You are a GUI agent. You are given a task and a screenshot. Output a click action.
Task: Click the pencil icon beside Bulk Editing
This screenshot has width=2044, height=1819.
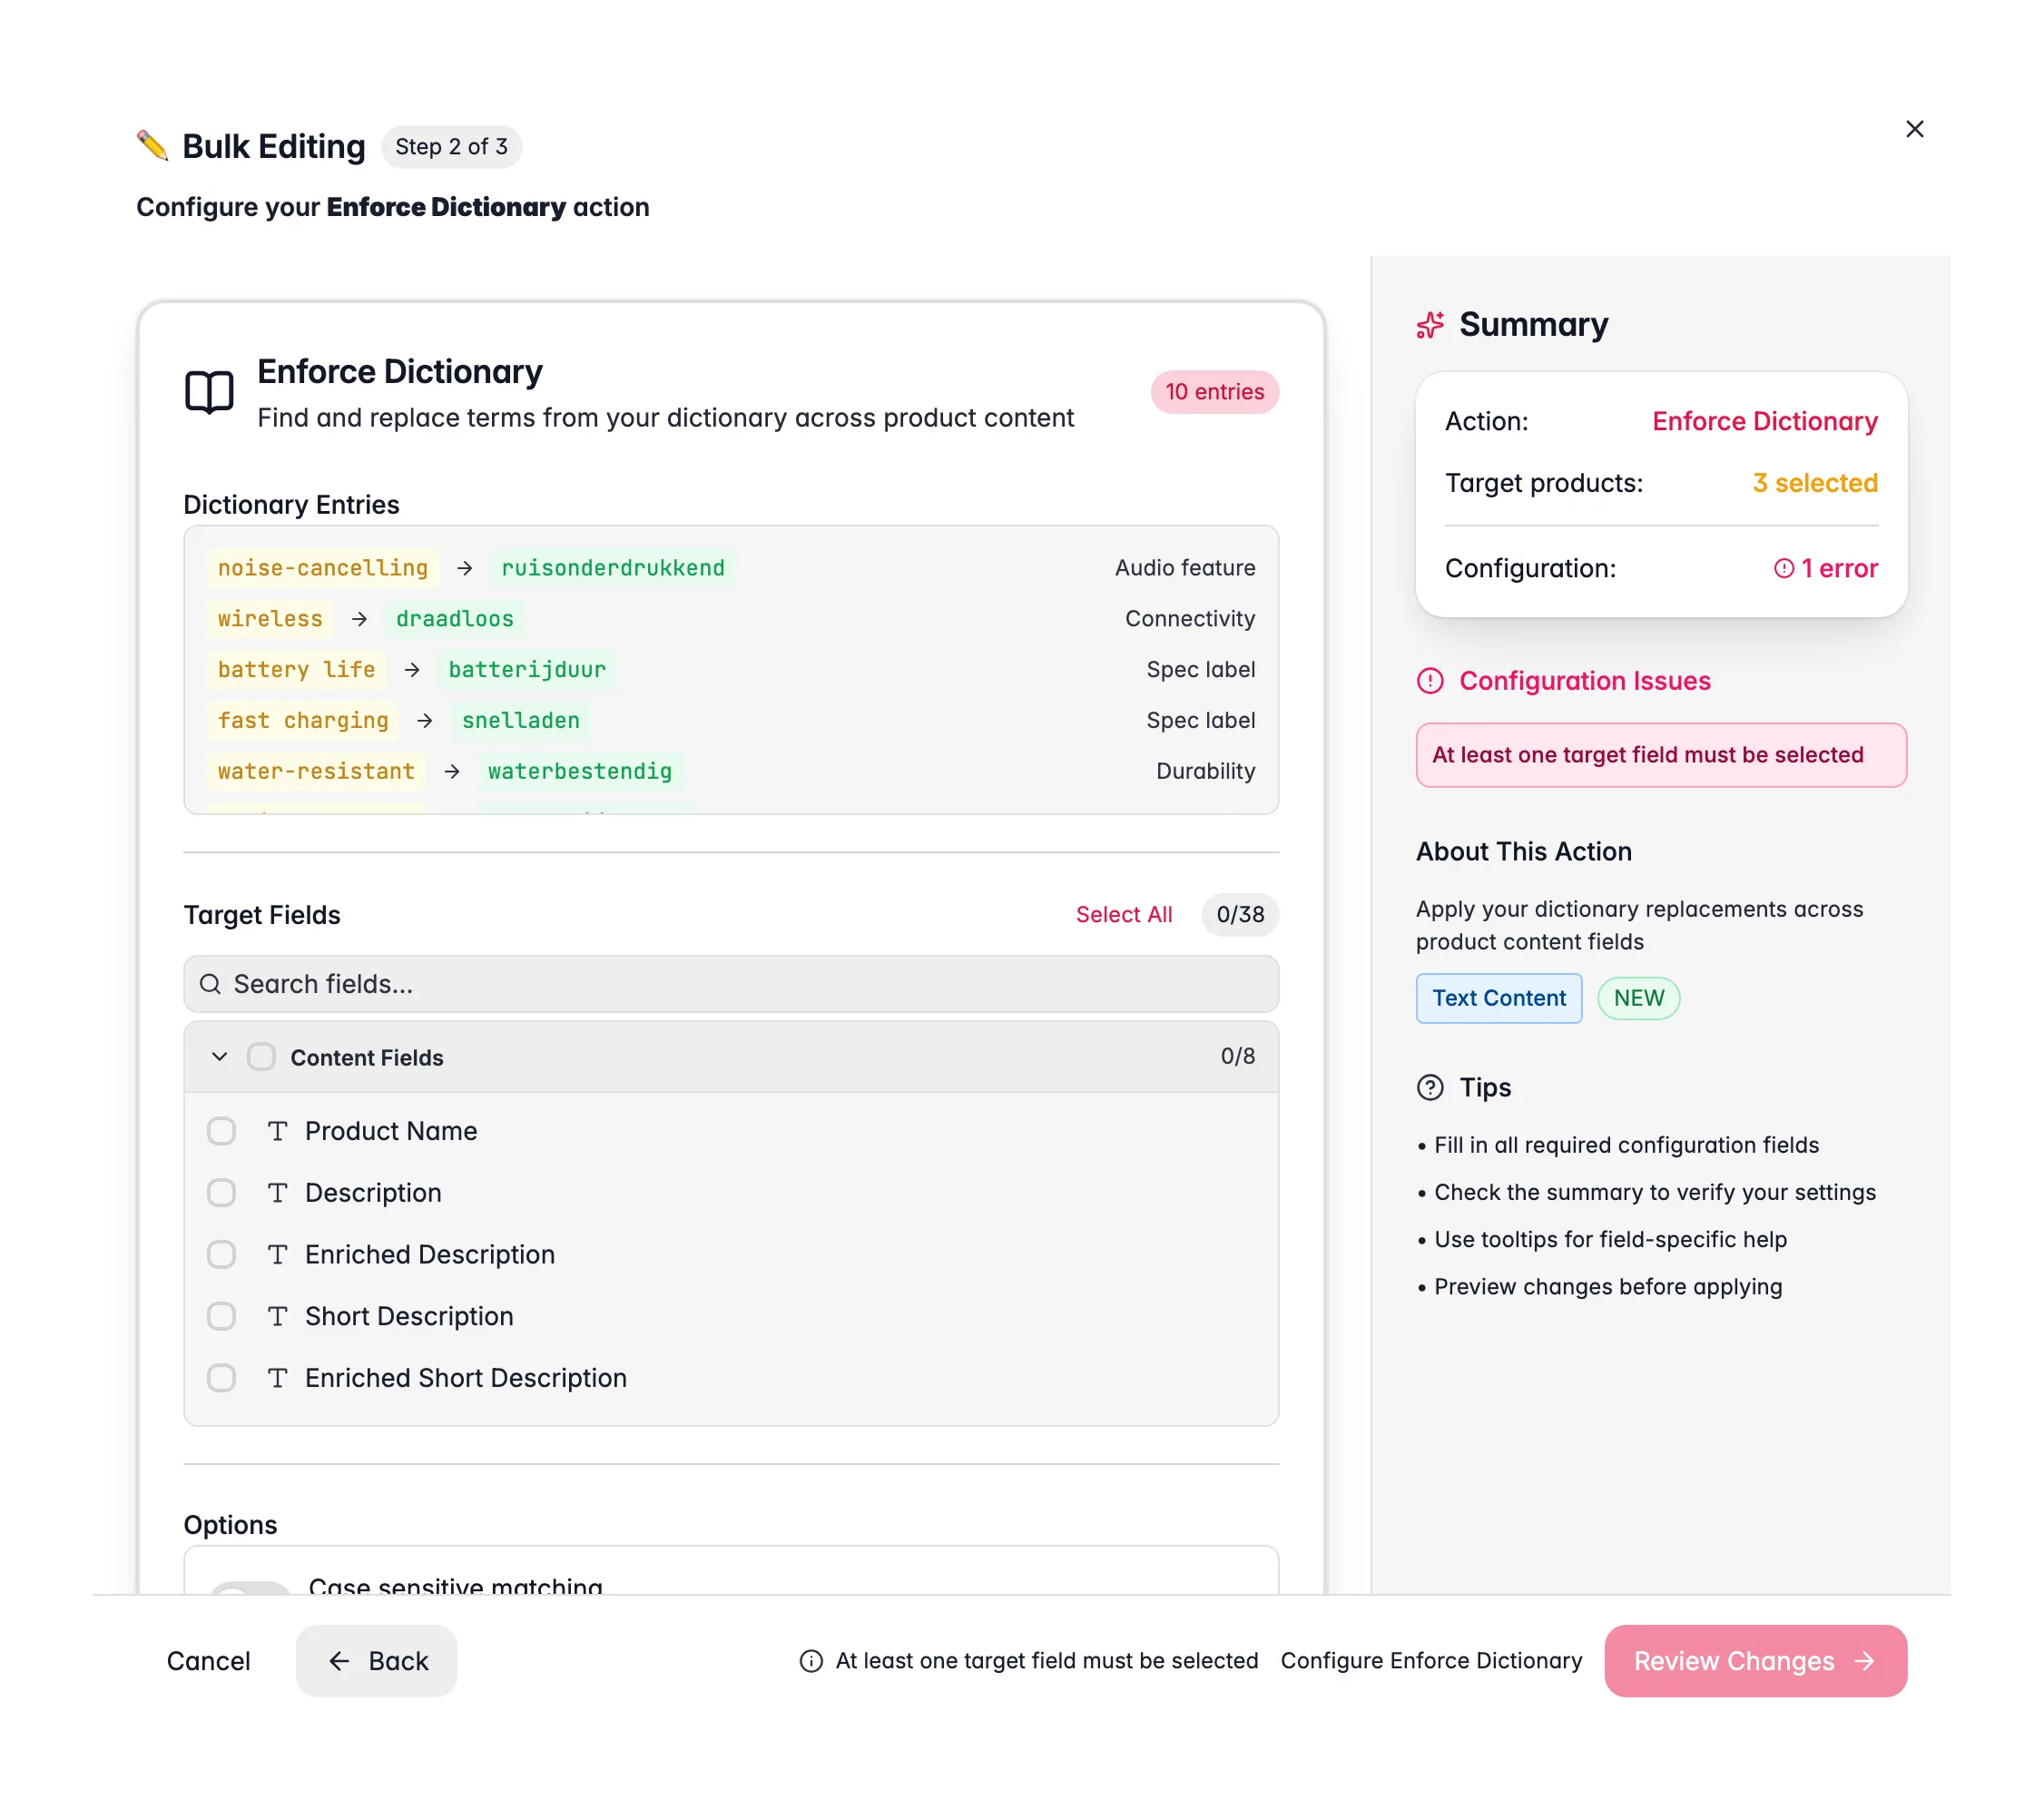pos(153,146)
